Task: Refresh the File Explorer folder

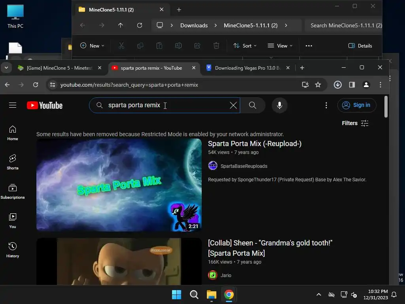Action: 140,25
